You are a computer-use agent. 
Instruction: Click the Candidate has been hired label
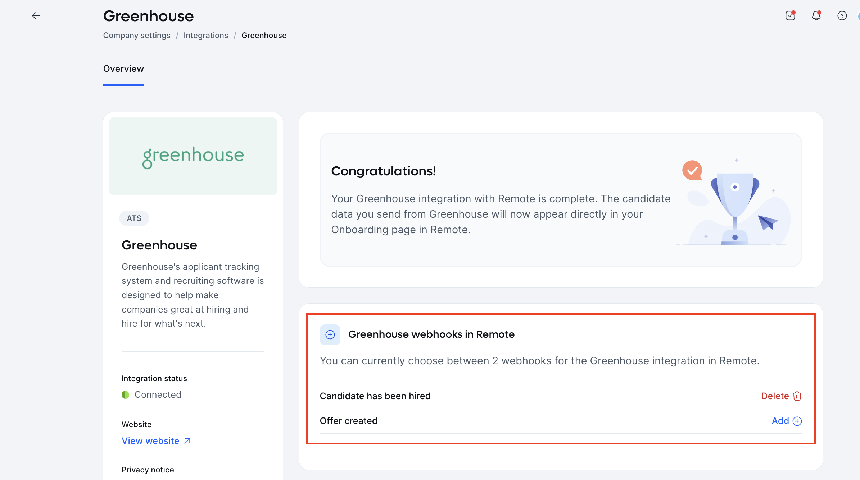pos(375,396)
